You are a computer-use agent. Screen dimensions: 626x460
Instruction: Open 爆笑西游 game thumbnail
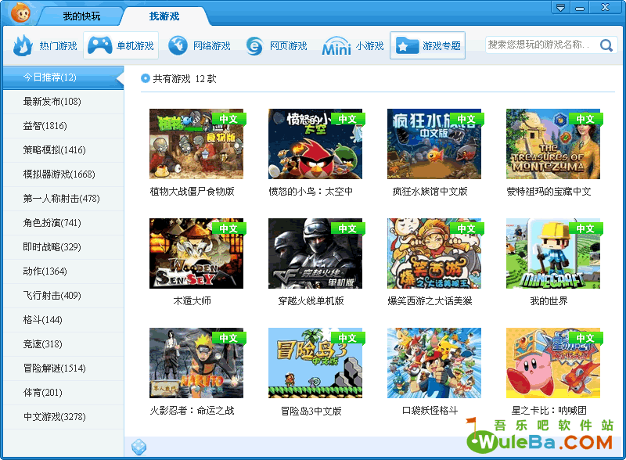pos(434,253)
